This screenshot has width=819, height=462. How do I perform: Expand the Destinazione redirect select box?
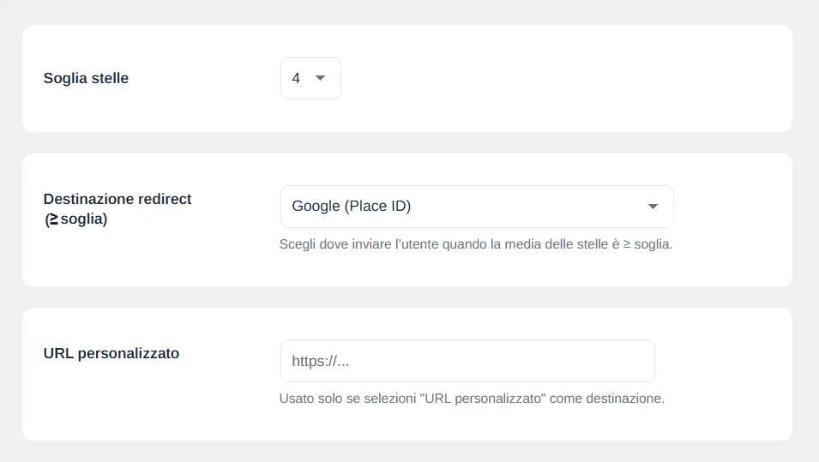pos(477,207)
